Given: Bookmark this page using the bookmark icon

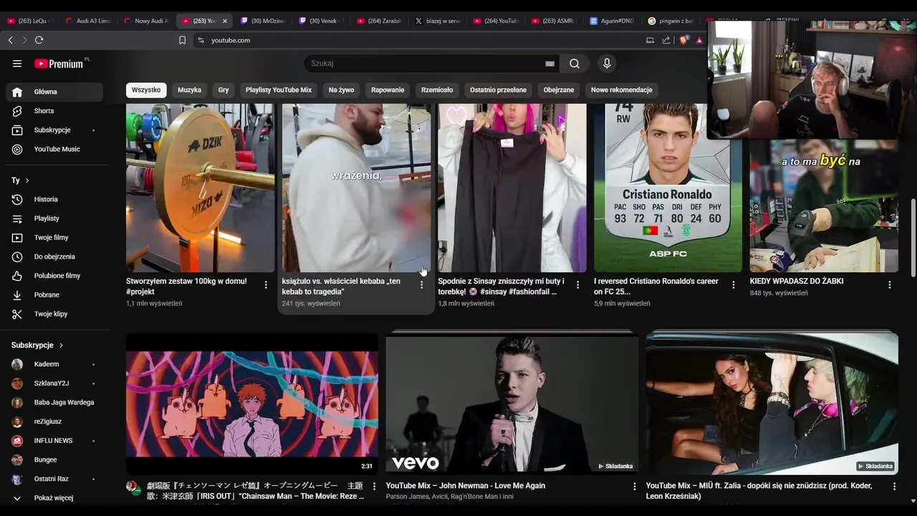Looking at the screenshot, I should point(182,40).
